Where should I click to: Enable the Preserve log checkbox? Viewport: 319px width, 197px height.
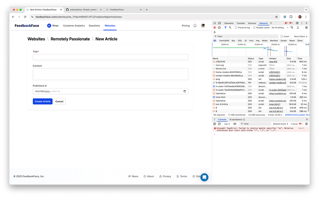tap(236, 28)
